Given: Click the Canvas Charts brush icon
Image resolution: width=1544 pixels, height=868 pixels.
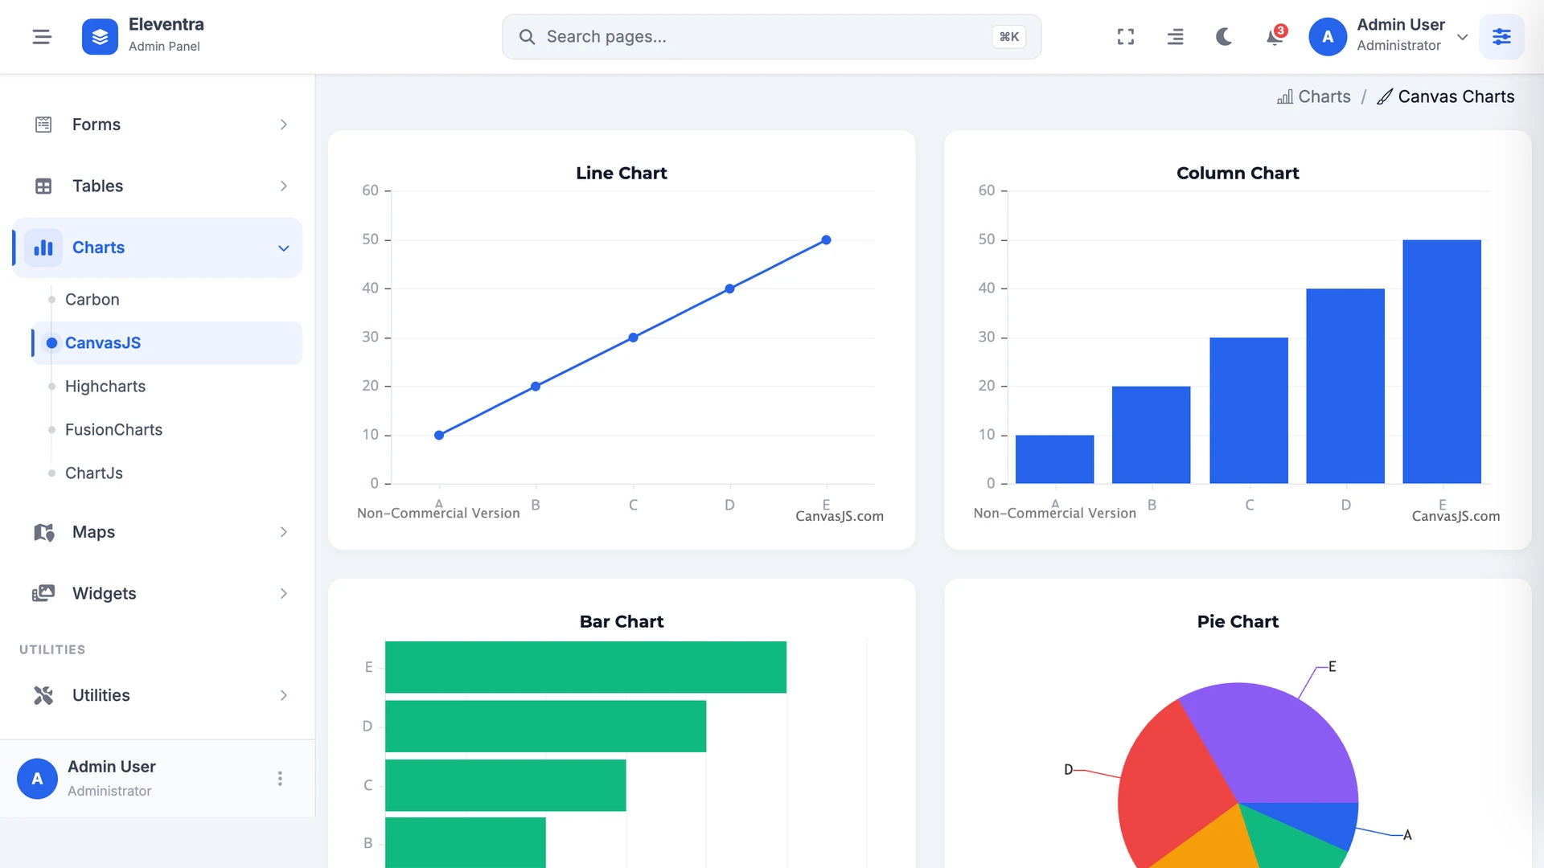Looking at the screenshot, I should point(1385,97).
